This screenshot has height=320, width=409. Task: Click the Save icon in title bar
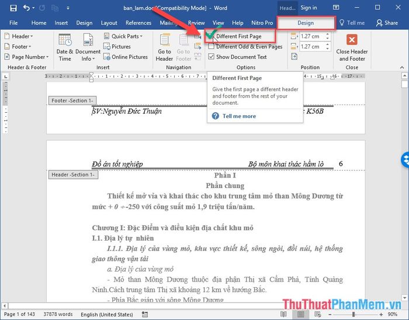pos(13,8)
